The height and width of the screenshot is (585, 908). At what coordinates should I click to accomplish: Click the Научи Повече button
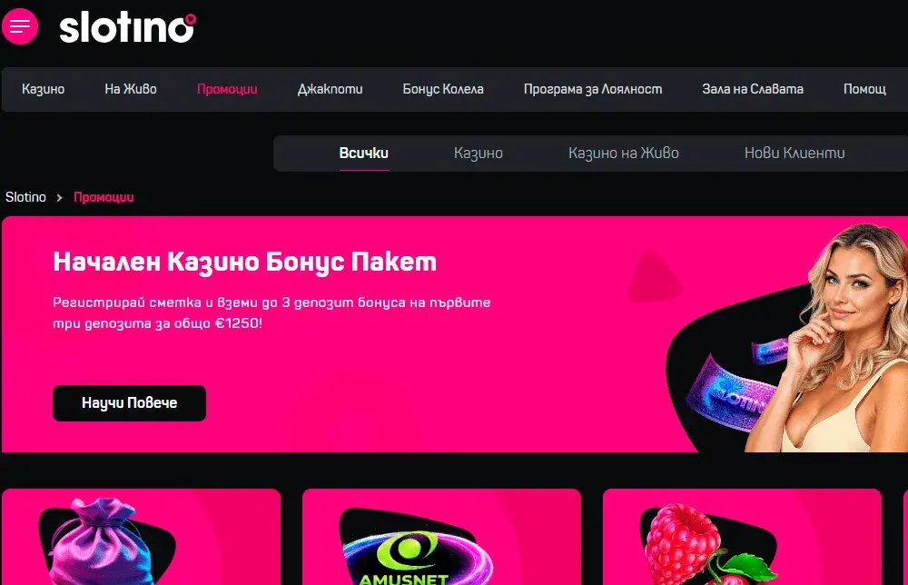[129, 403]
